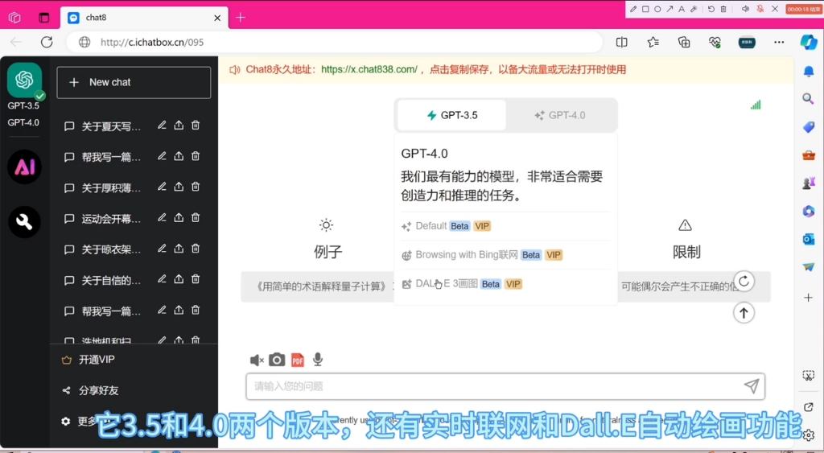Image resolution: width=824 pixels, height=453 pixels.
Task: Share the 运动会开幕 chat
Action: (179, 217)
